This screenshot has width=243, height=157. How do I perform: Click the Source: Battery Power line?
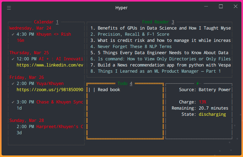(205, 90)
